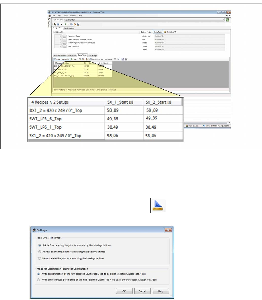This screenshot has width=262, height=300.
Task: Open settings via blue triangle ruler toolbar icon
Action: pyautogui.click(x=78, y=24)
